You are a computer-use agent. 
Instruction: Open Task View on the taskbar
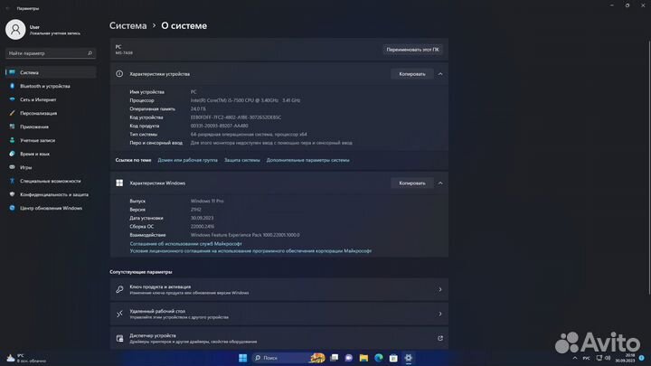pyautogui.click(x=335, y=358)
